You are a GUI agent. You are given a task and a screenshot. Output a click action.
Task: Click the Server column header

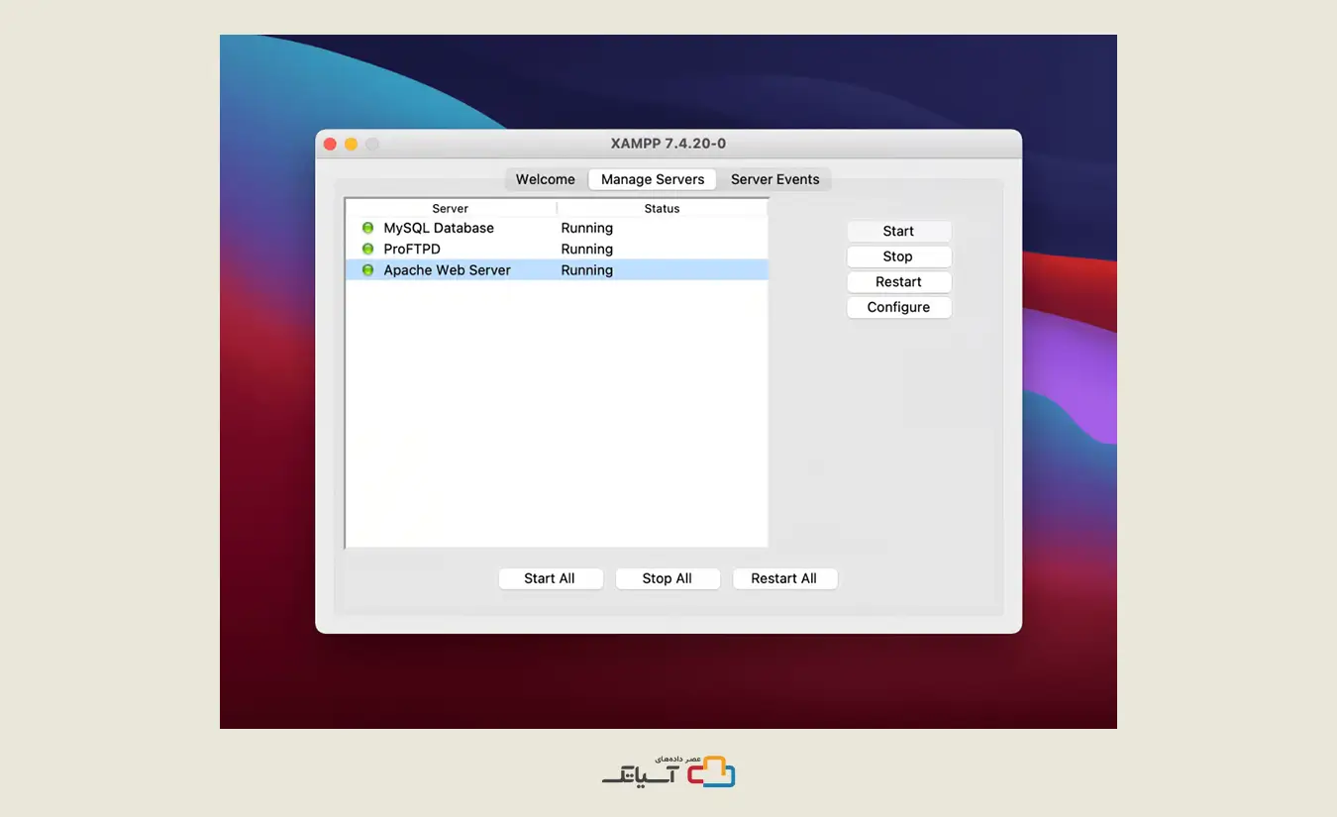[450, 208]
